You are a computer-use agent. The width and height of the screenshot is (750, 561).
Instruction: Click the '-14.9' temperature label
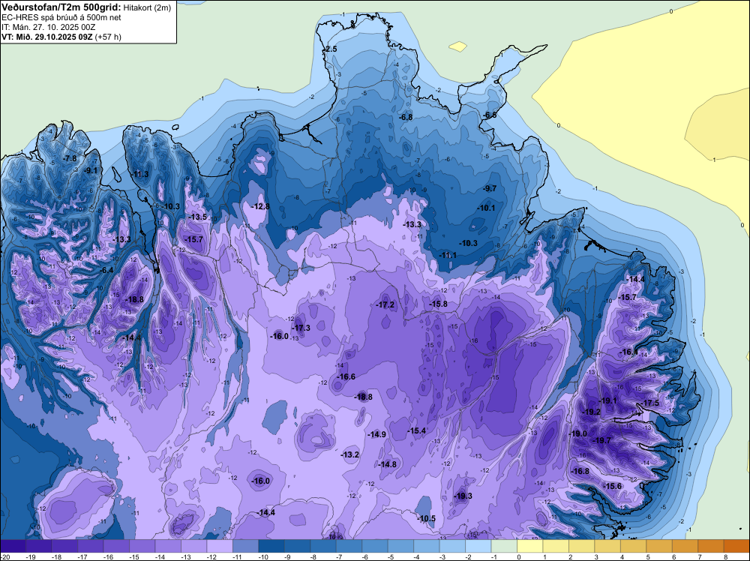point(377,435)
